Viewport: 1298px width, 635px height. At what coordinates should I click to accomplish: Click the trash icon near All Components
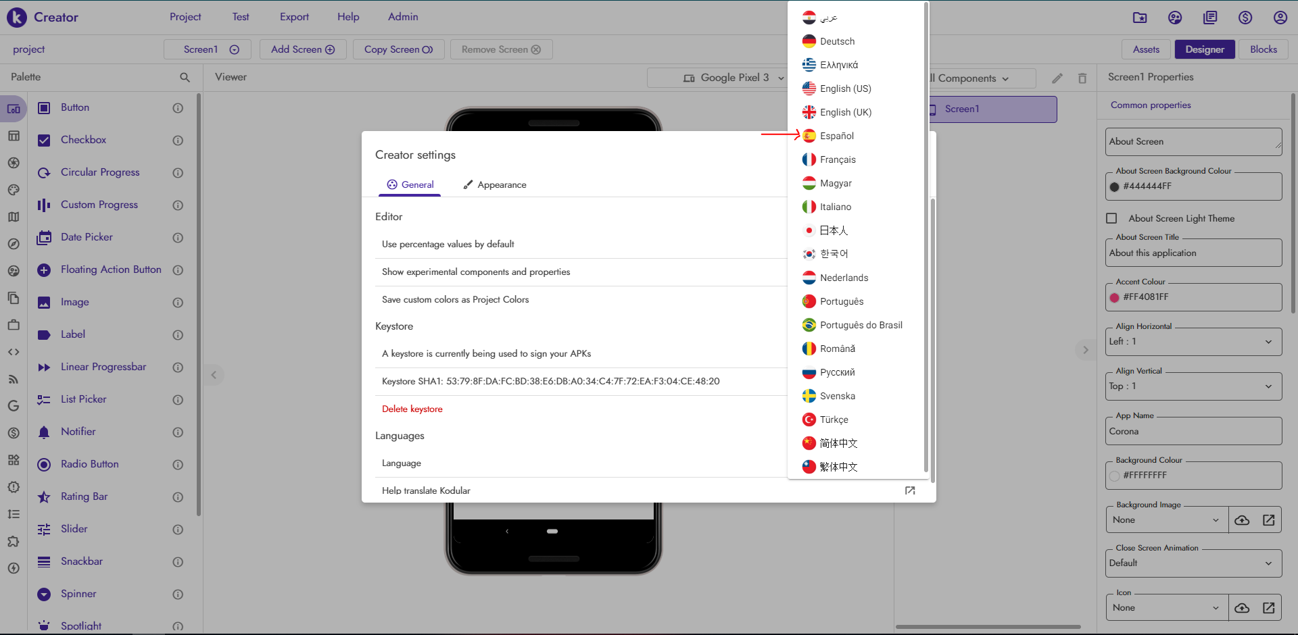1082,78
